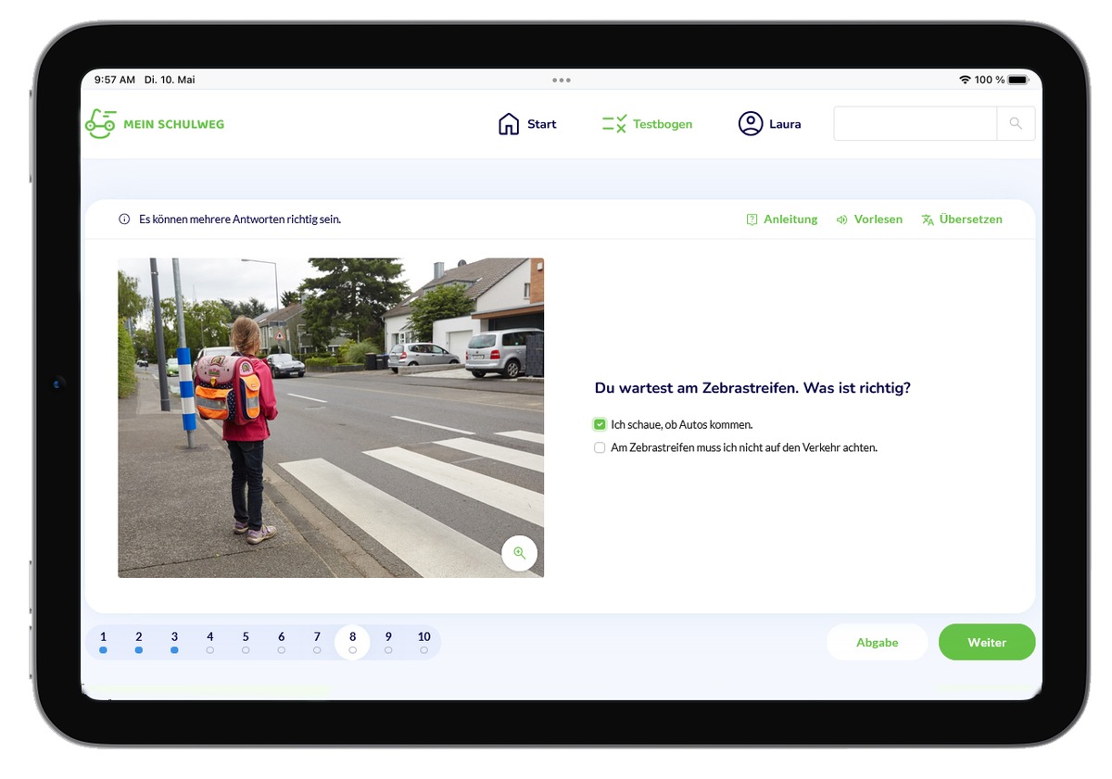Click the info icon beside the answer hint
The height and width of the screenshot is (779, 1112).
tap(124, 220)
